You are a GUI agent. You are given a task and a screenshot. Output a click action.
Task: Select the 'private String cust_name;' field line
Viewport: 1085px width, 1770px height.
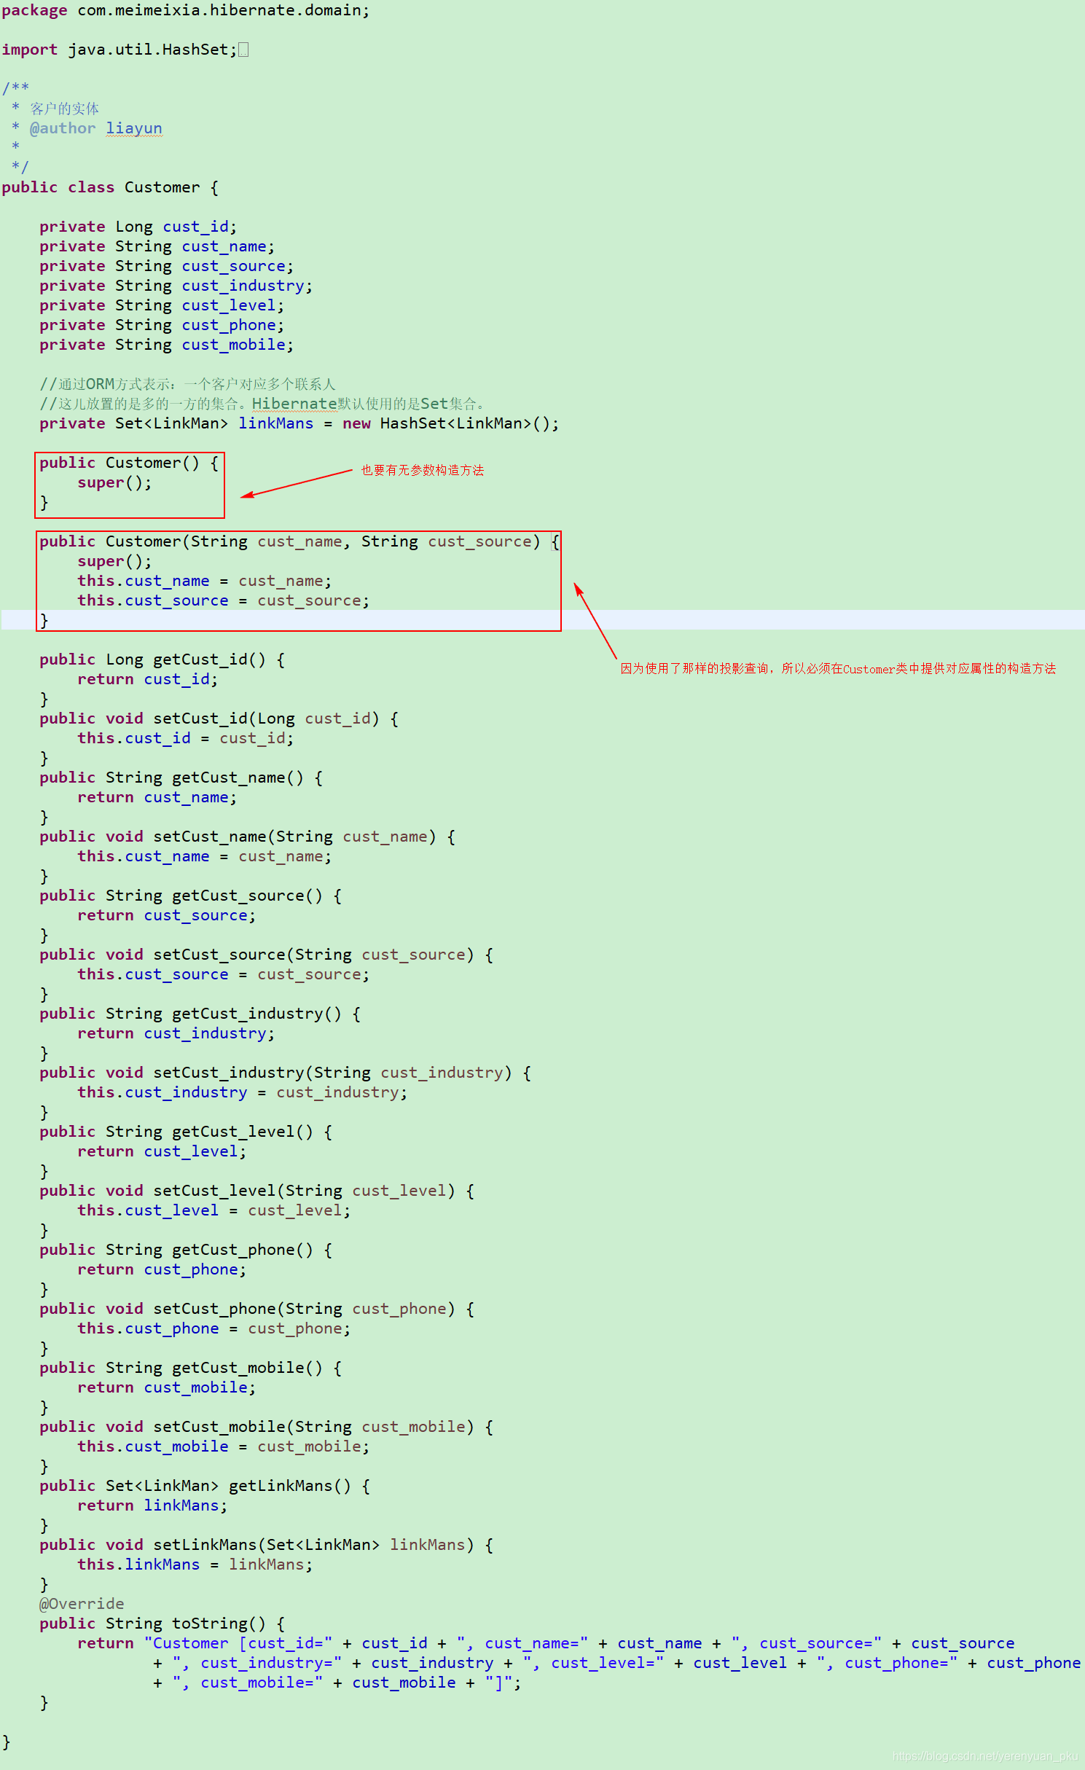pyautogui.click(x=157, y=246)
